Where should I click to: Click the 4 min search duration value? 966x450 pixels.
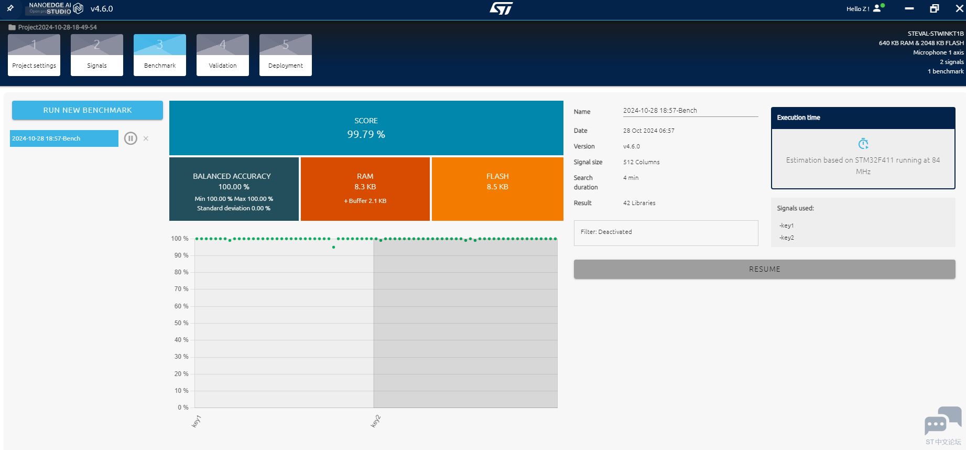[x=631, y=178]
